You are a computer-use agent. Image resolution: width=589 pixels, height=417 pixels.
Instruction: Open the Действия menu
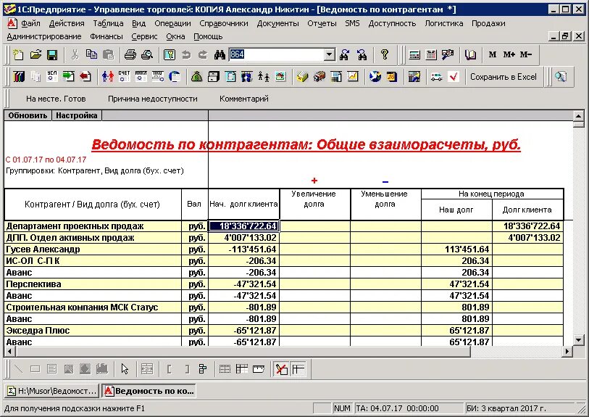point(67,23)
